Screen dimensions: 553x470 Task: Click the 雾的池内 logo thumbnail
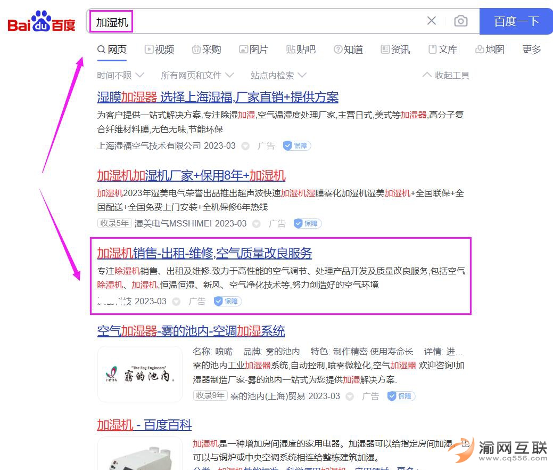[x=139, y=374]
